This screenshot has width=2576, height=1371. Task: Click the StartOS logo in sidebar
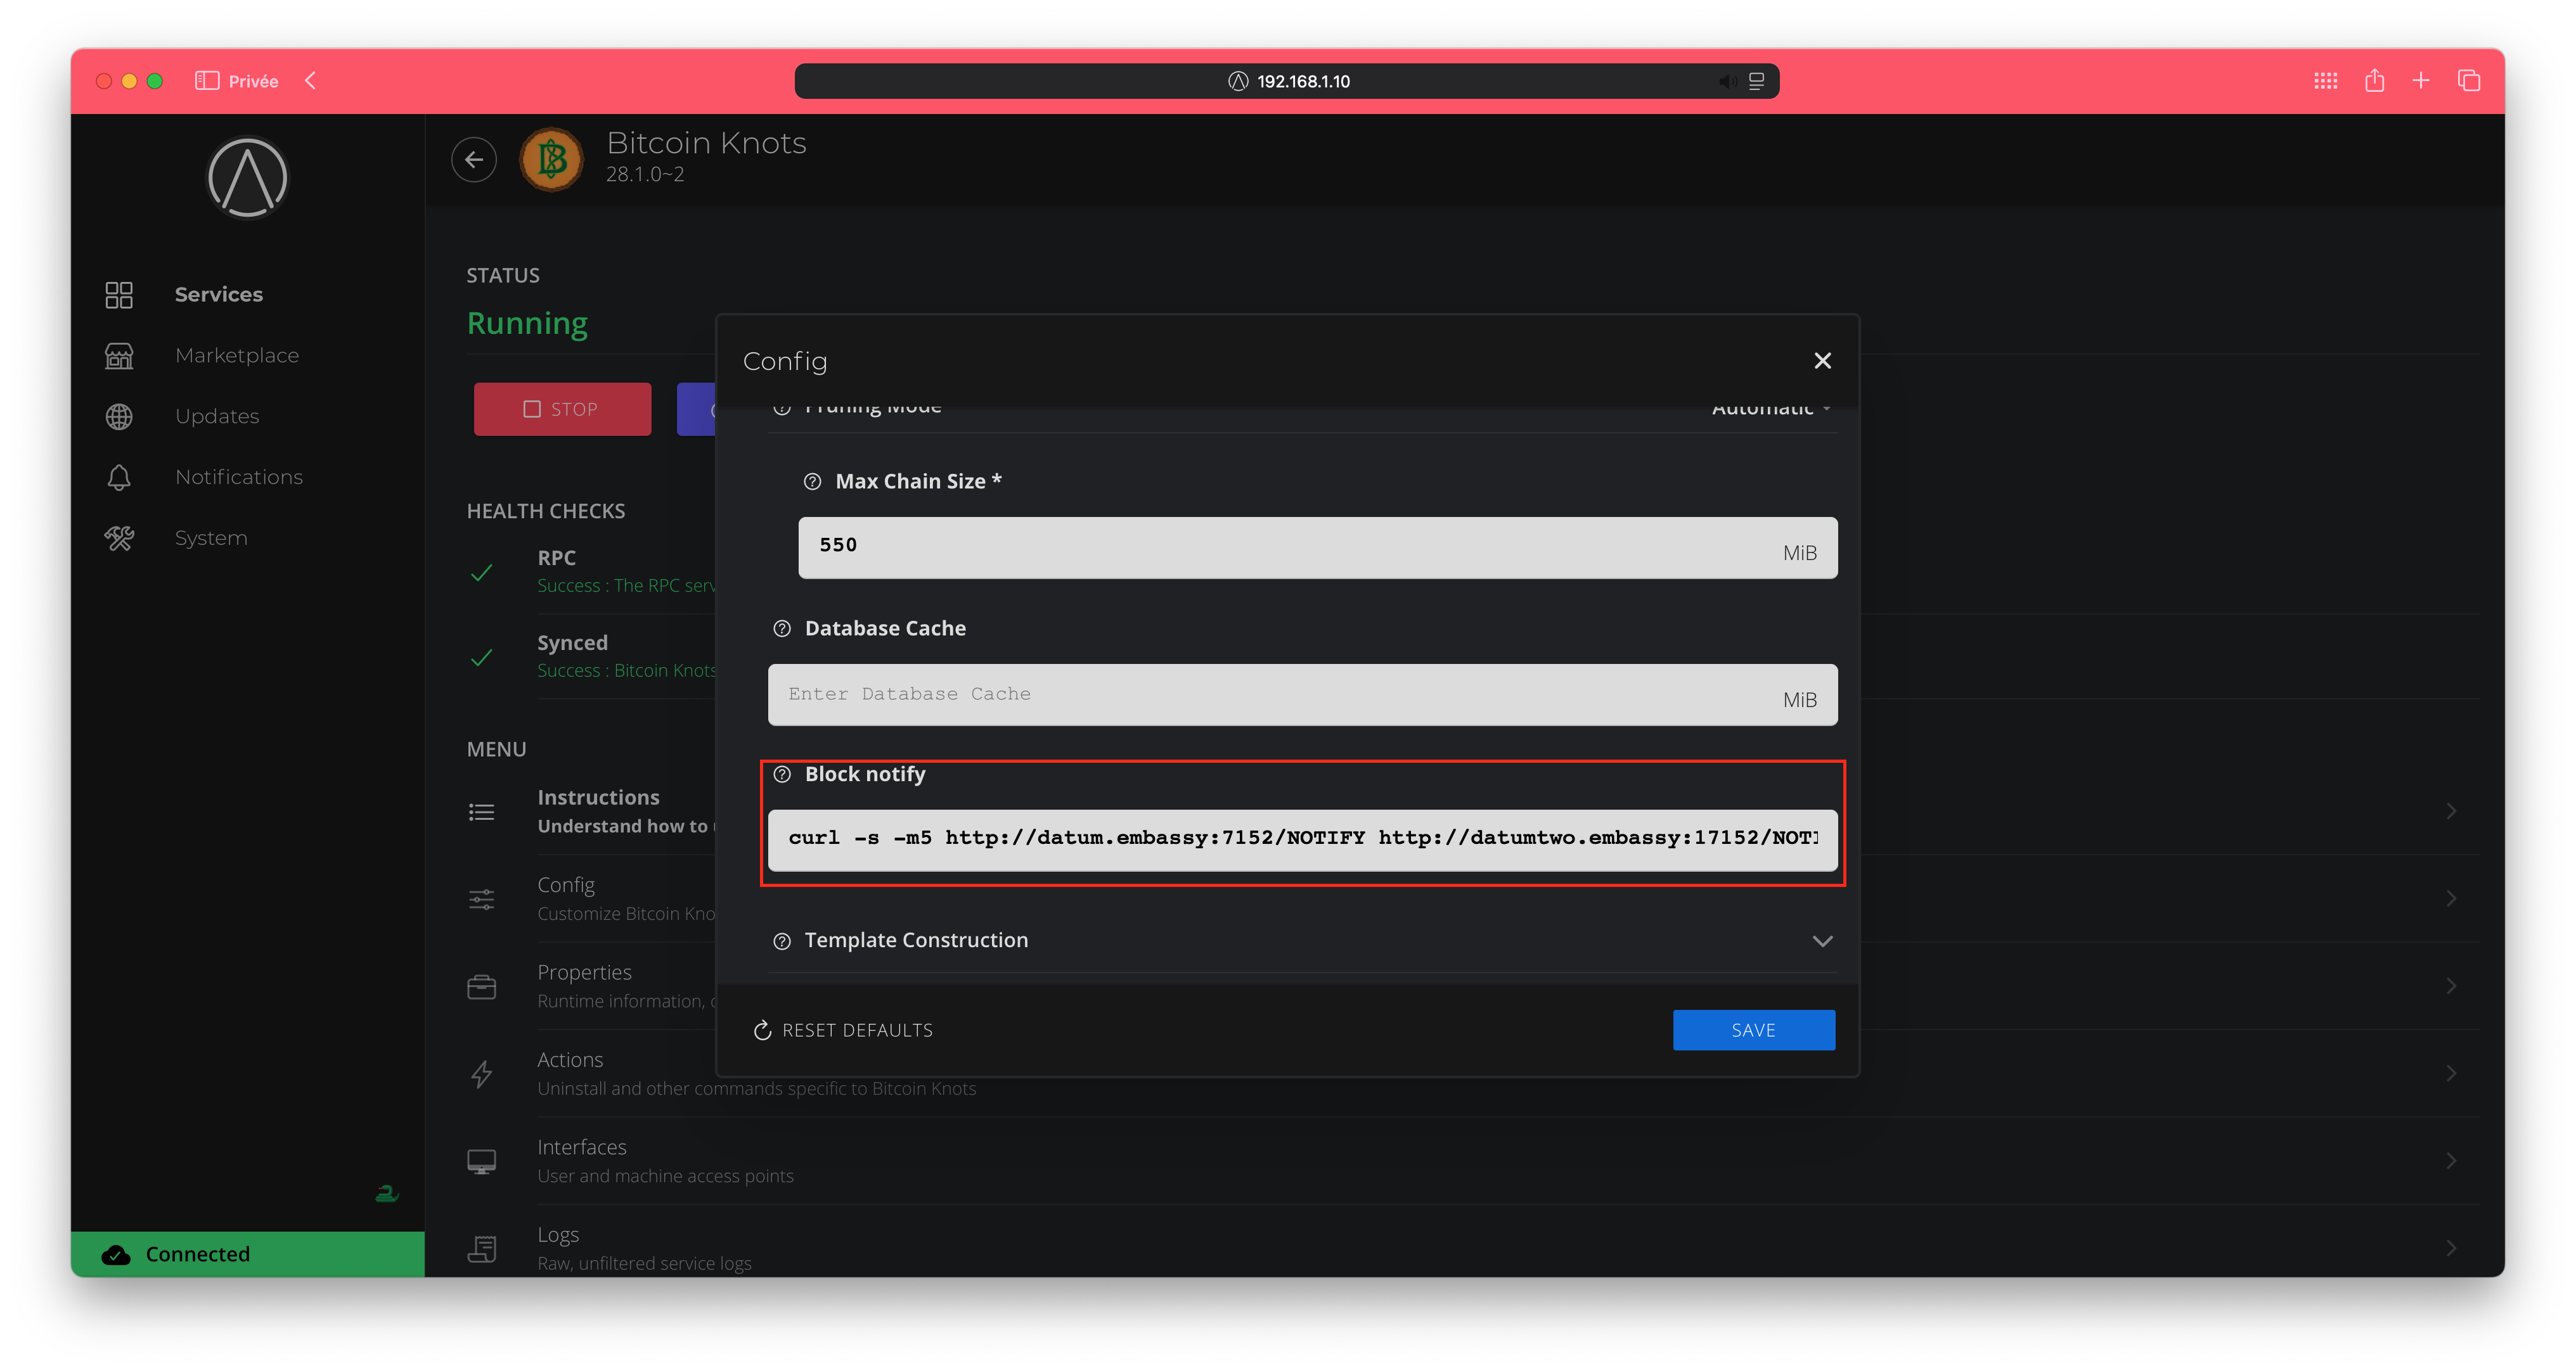coord(247,178)
